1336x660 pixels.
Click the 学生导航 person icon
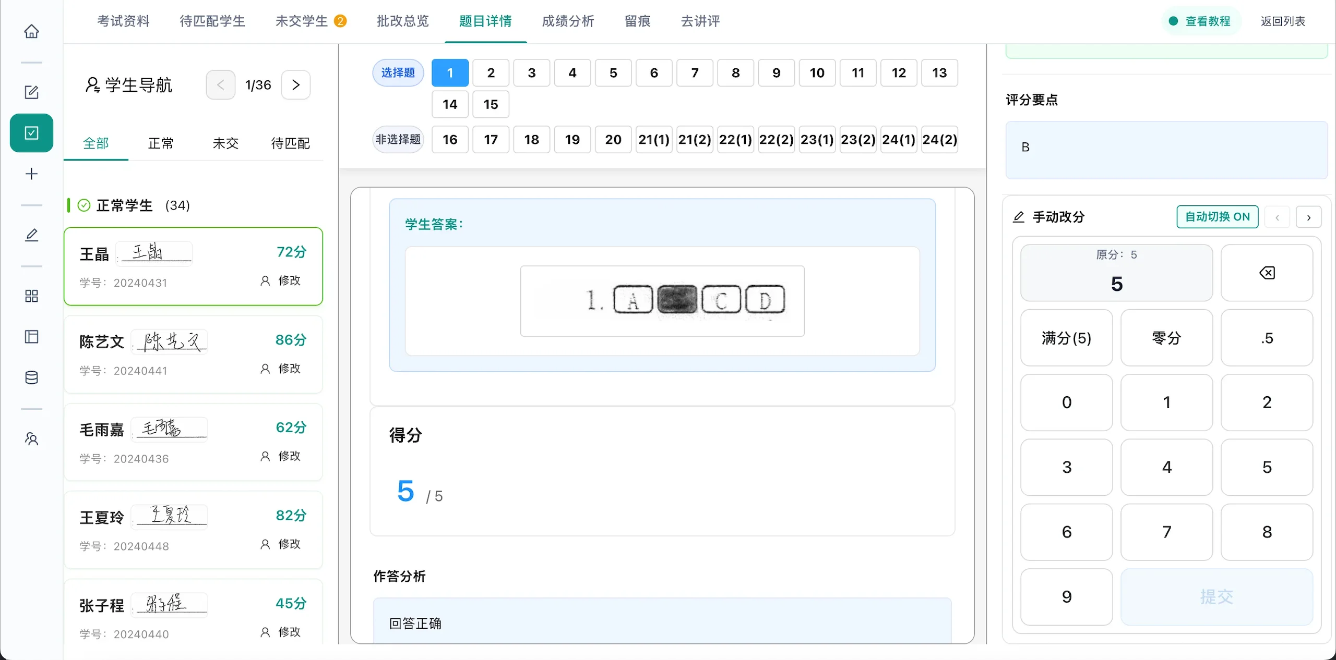(x=92, y=85)
